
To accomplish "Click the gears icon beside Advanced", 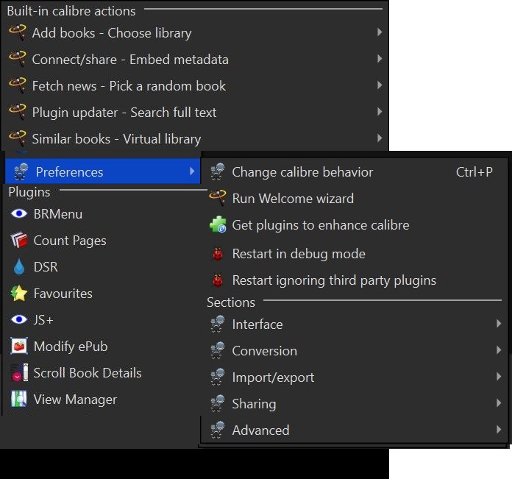I will point(218,430).
